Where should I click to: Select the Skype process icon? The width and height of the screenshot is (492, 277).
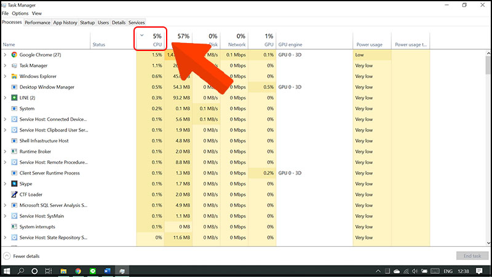coord(14,184)
